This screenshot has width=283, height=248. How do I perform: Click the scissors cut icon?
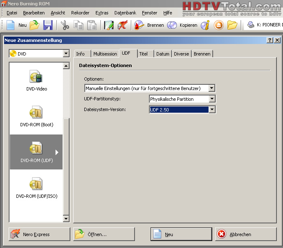(x=65, y=25)
